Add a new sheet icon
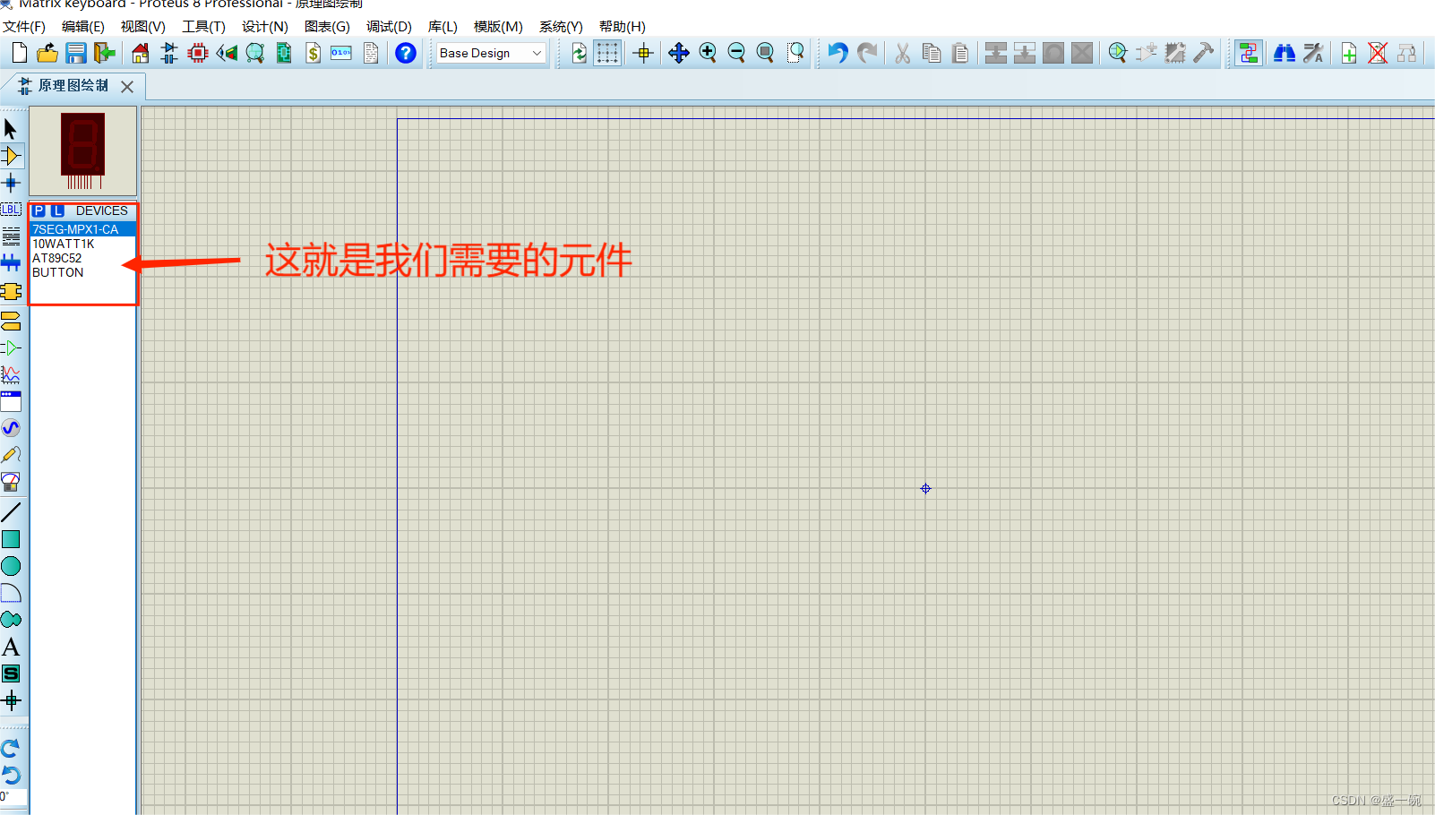Viewport: 1435px width, 815px height. pyautogui.click(x=1349, y=53)
